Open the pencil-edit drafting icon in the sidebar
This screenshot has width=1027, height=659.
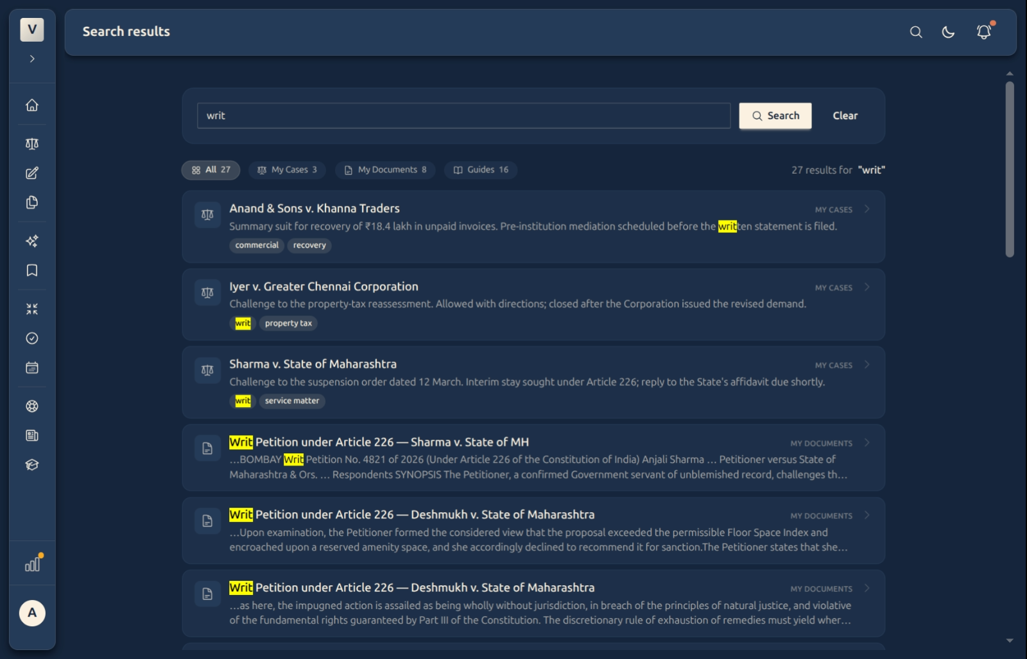click(x=32, y=173)
